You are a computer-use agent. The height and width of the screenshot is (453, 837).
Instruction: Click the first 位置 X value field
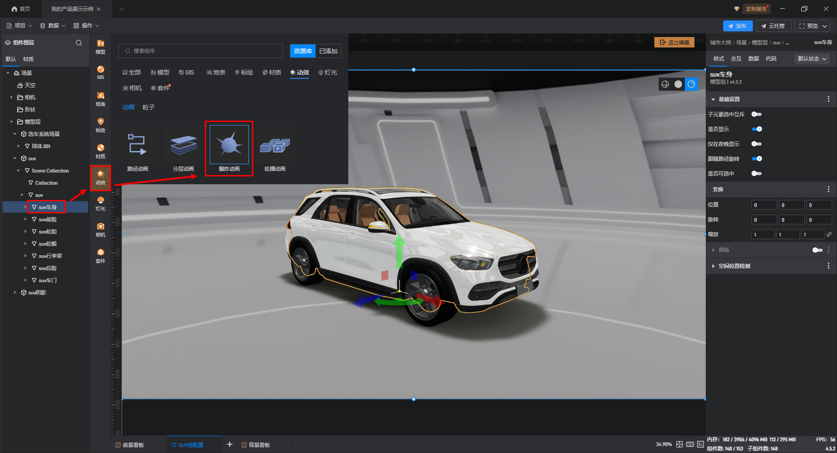764,205
